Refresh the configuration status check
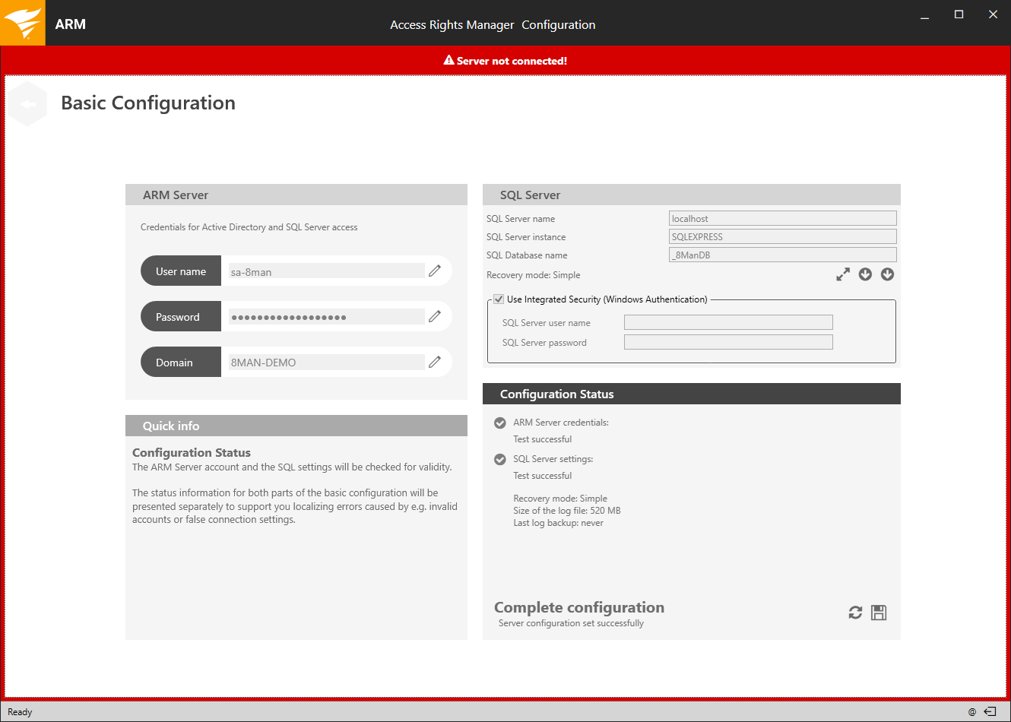The height and width of the screenshot is (722, 1011). pos(855,613)
